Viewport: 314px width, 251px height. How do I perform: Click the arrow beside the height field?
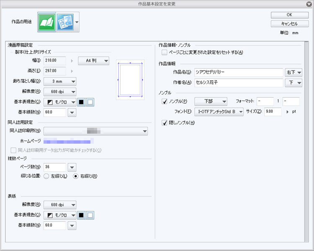[72, 71]
